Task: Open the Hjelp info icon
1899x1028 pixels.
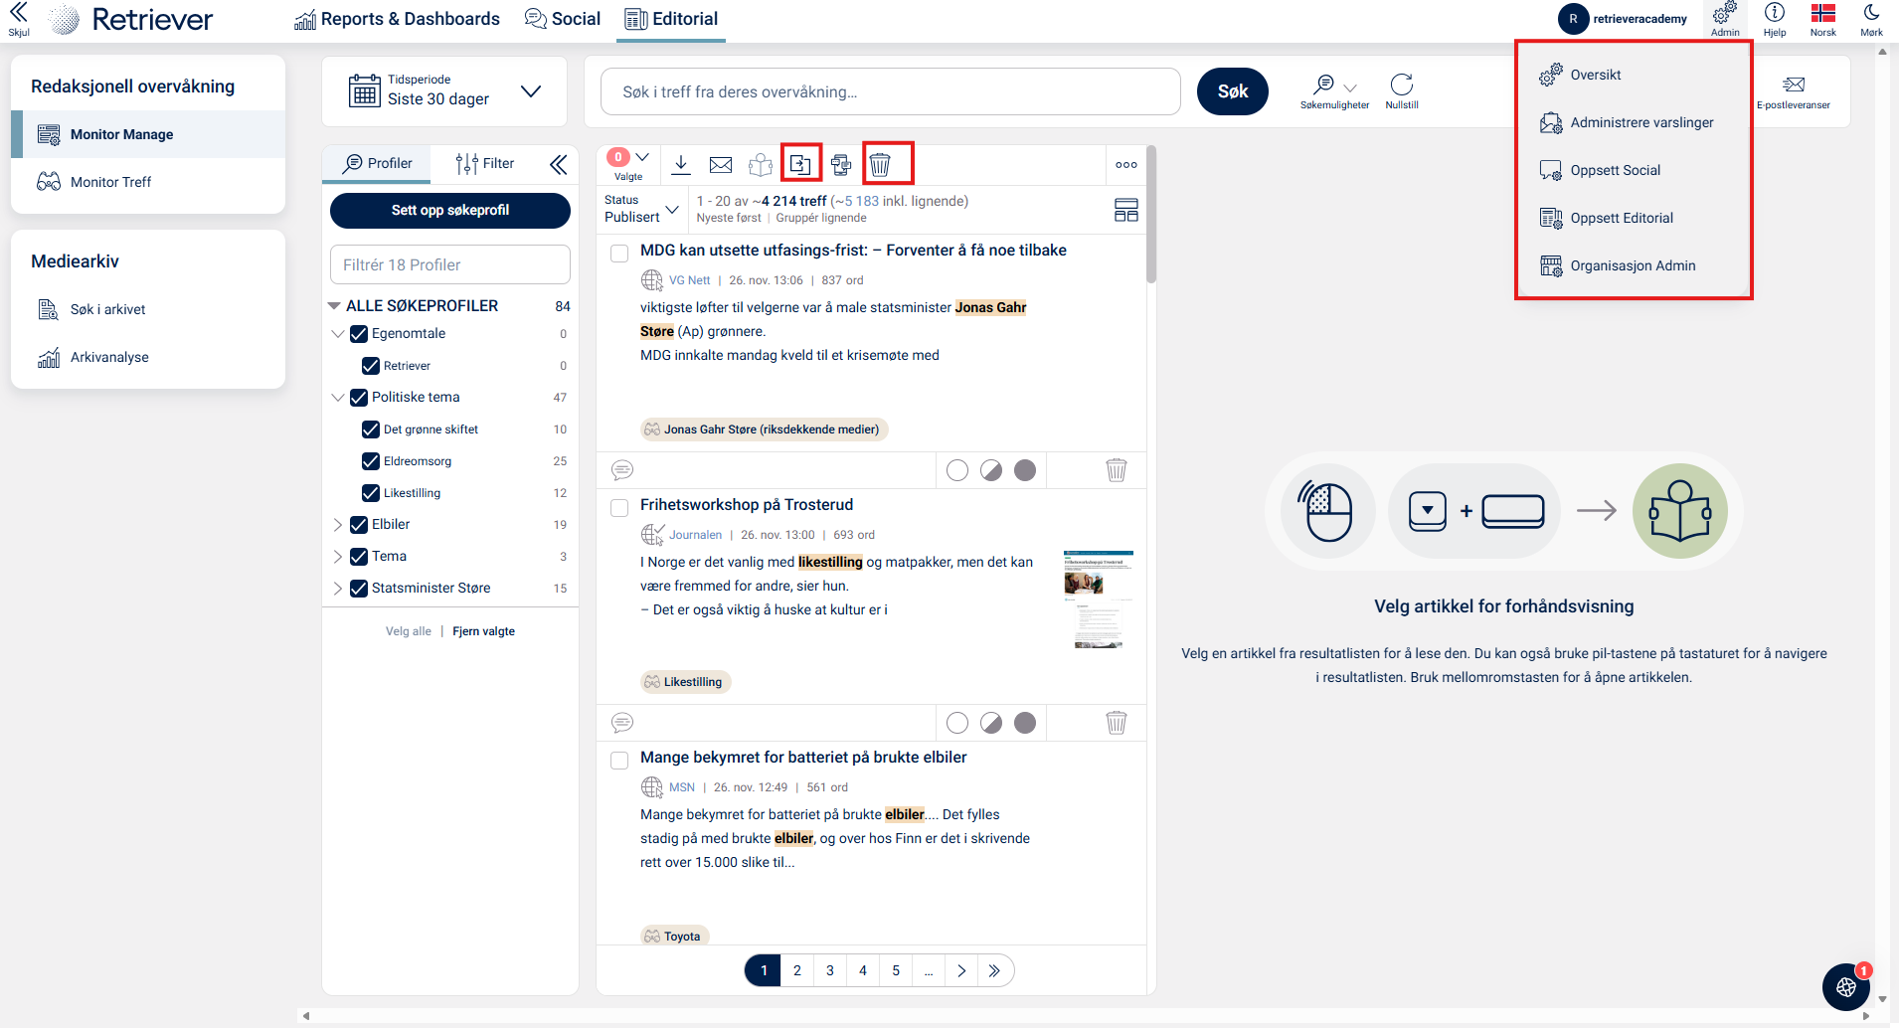Action: point(1775,19)
